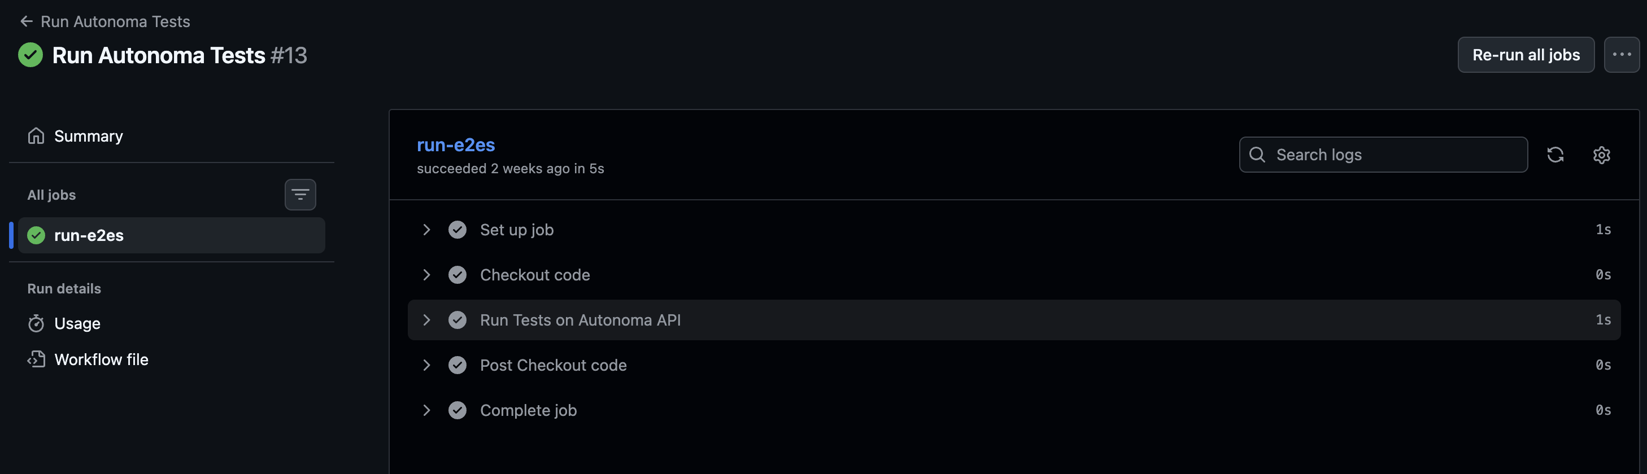Select the Usage stopwatch icon

click(37, 323)
